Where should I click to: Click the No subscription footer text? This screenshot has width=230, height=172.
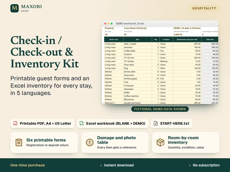206,165
